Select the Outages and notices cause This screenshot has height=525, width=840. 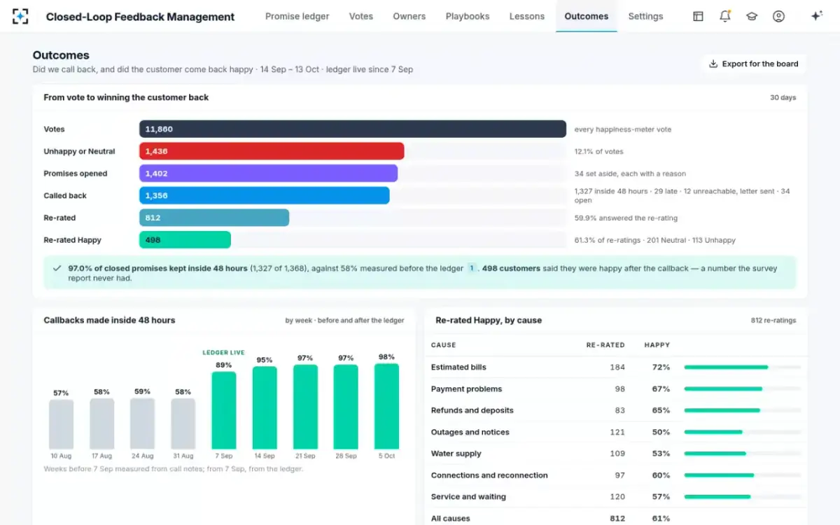(x=470, y=432)
